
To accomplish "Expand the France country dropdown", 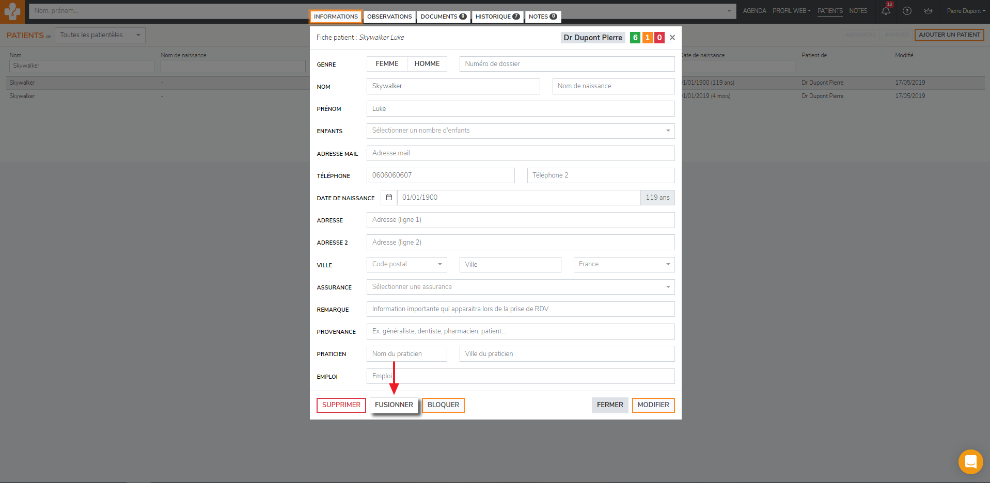I will (x=624, y=265).
